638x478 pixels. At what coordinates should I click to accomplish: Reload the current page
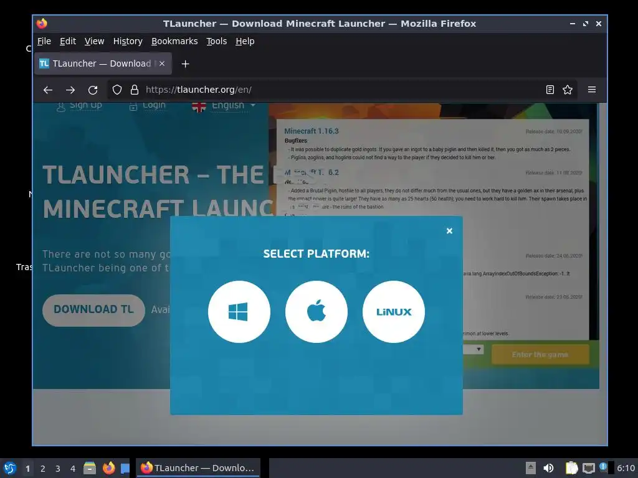(x=93, y=90)
